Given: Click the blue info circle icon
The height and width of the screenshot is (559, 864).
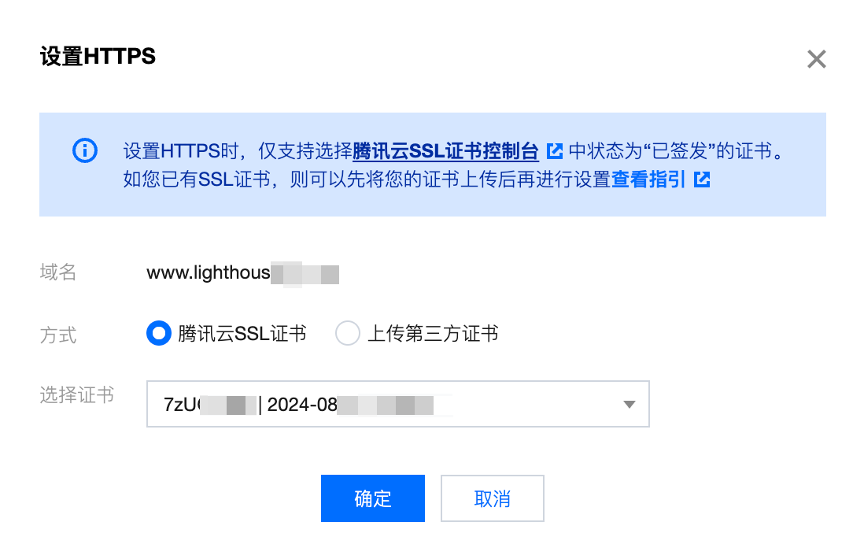Looking at the screenshot, I should tap(85, 150).
